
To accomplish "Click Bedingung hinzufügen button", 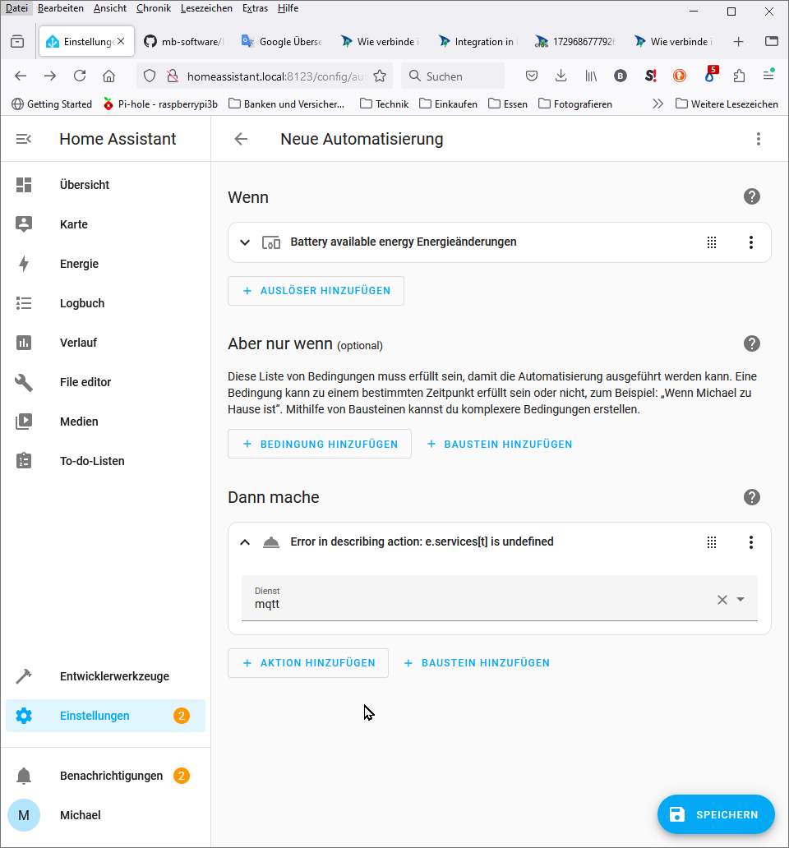I will coord(319,444).
